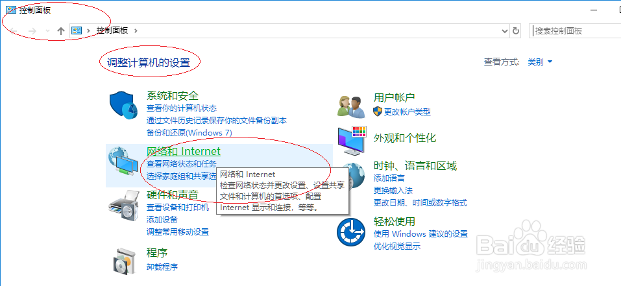The image size is (621, 286).
Task: Click the 卸载程序 link
Action: 162,267
